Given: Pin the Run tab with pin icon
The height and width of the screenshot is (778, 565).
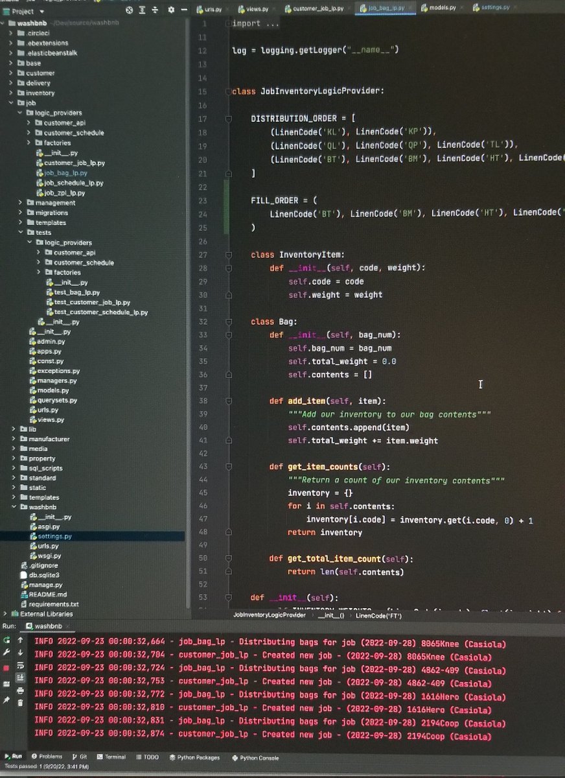Looking at the screenshot, I should click(6, 700).
